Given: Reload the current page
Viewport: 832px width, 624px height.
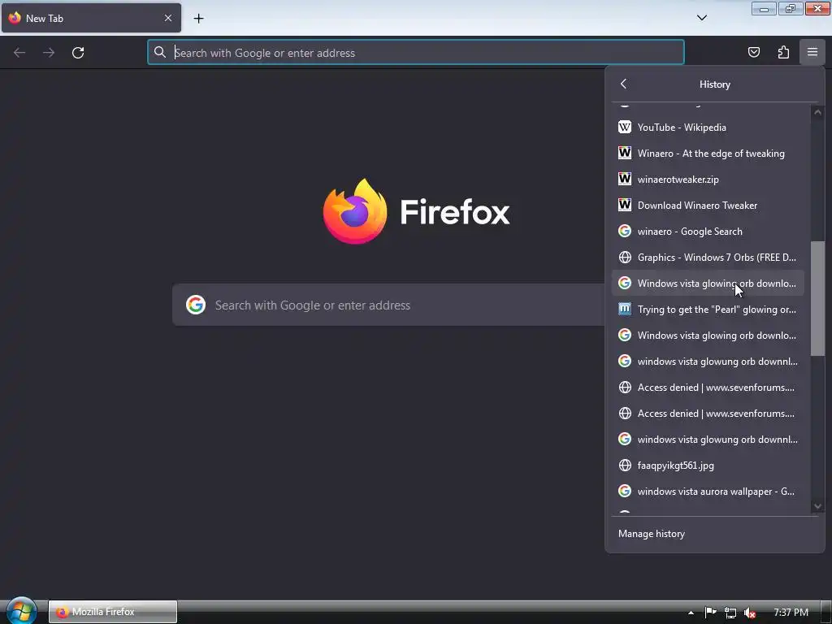Looking at the screenshot, I should click(78, 53).
